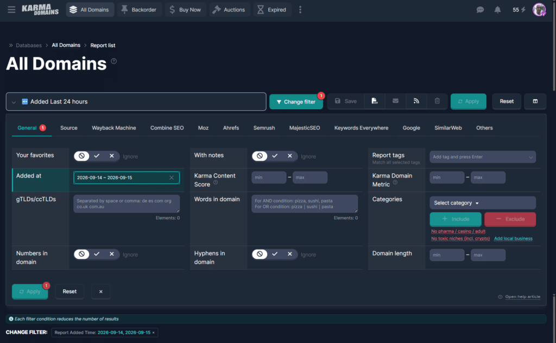Clear the Added at date range
556x343 pixels.
pyautogui.click(x=172, y=177)
